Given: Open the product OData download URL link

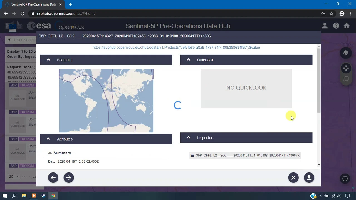Looking at the screenshot, I should point(176,47).
